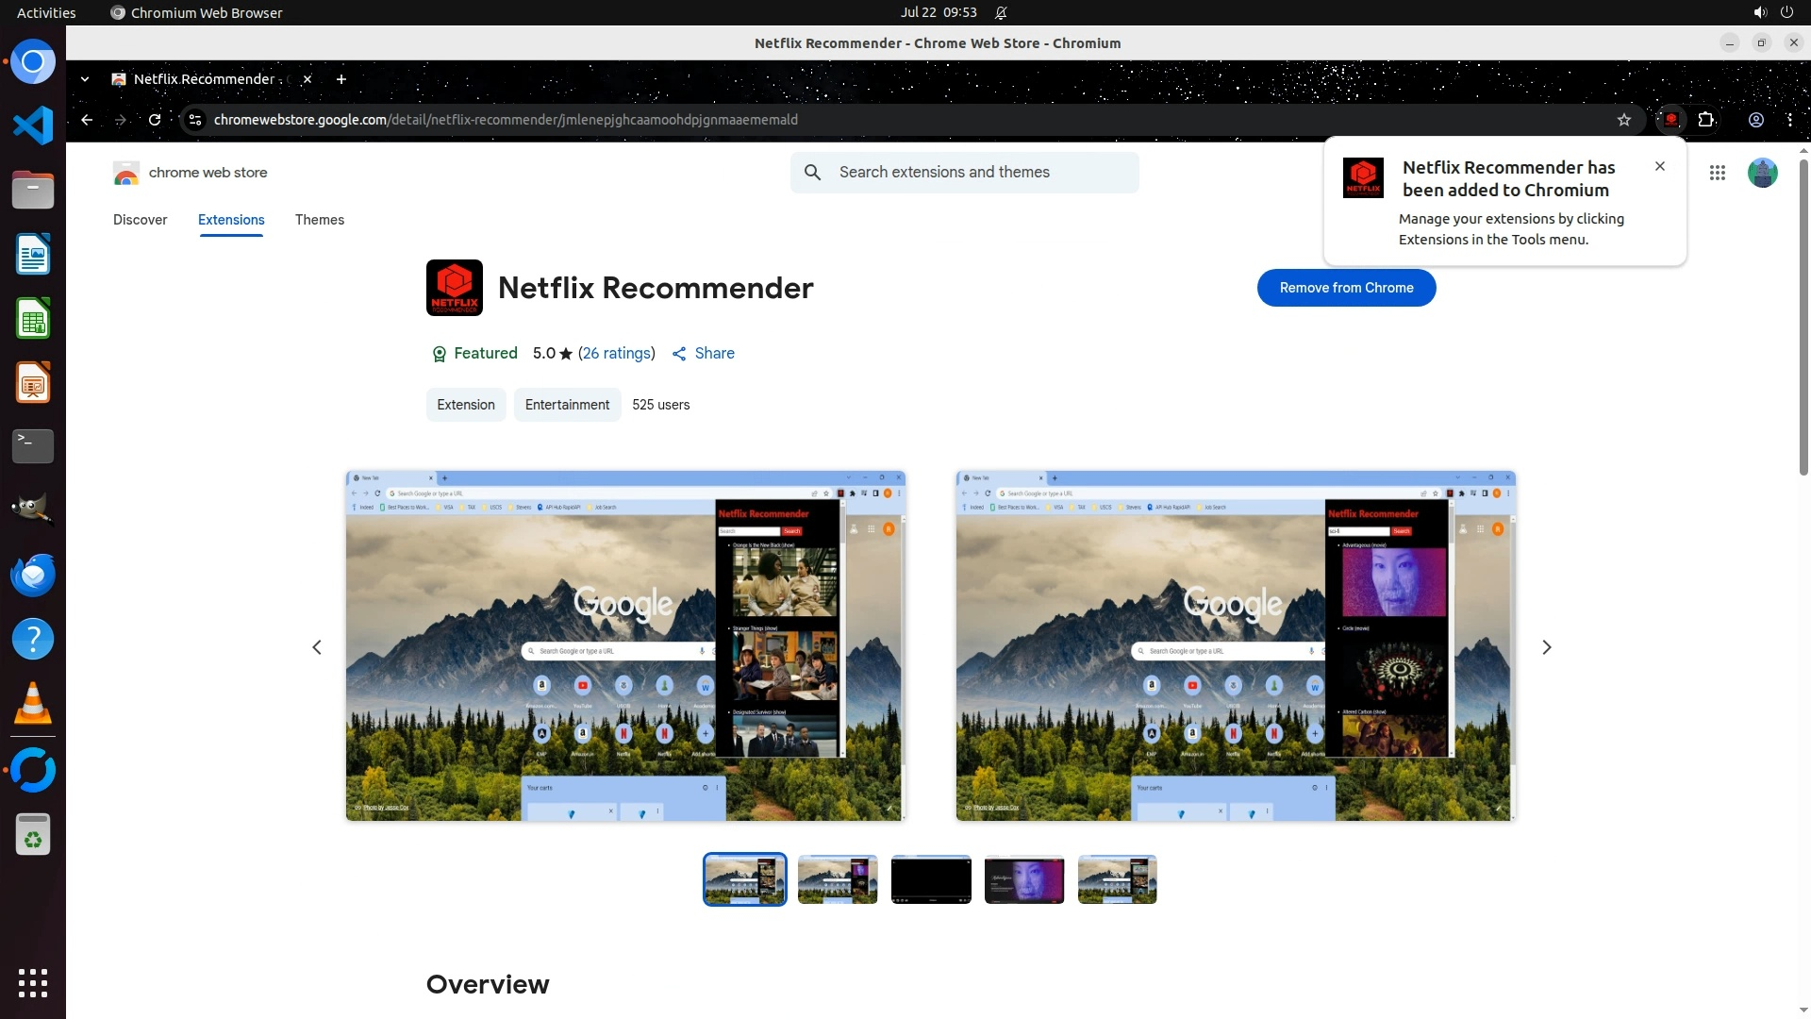Viewport: 1811px width, 1019px height.
Task: Go to the Discover tab
Action: tap(140, 220)
